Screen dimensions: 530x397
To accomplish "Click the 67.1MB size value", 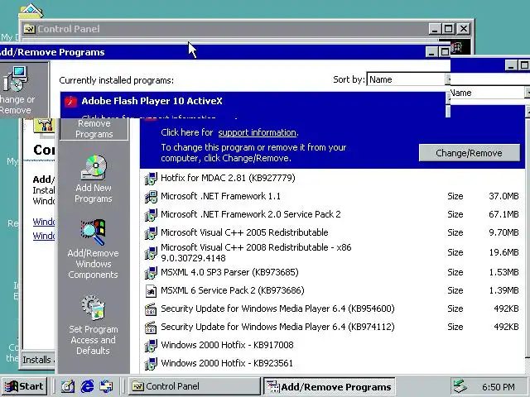I will tap(503, 214).
